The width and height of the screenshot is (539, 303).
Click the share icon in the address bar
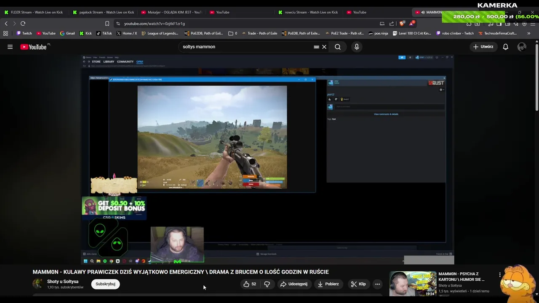[x=392, y=24]
